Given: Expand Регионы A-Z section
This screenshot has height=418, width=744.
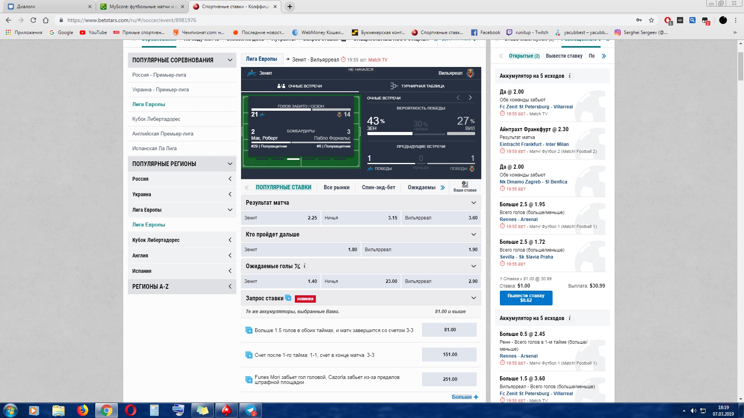Looking at the screenshot, I should (x=230, y=286).
